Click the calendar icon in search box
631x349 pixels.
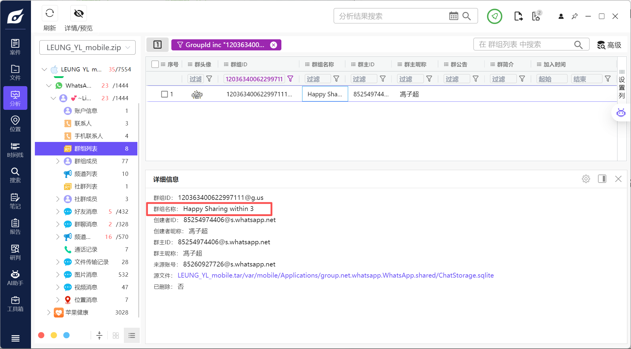pos(453,16)
